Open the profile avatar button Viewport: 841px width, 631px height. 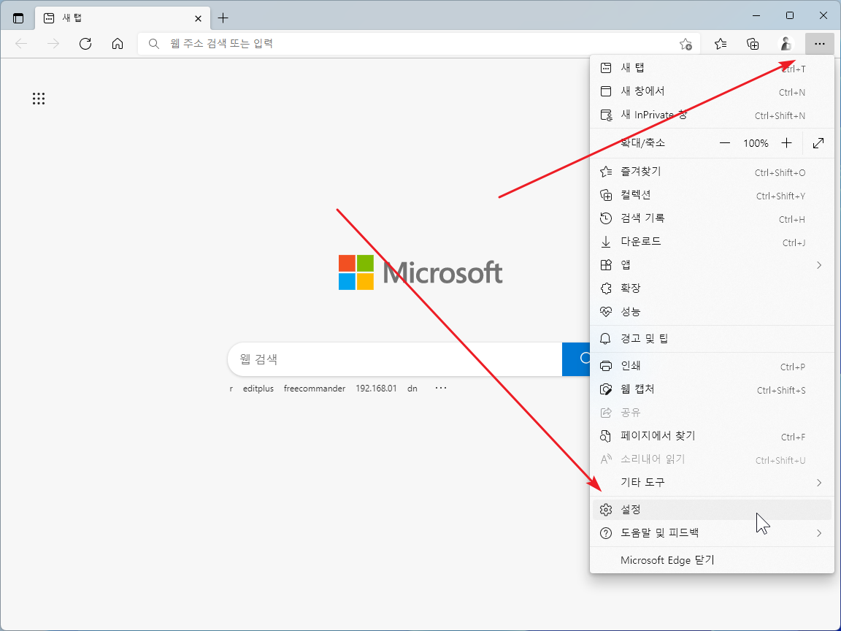point(786,44)
